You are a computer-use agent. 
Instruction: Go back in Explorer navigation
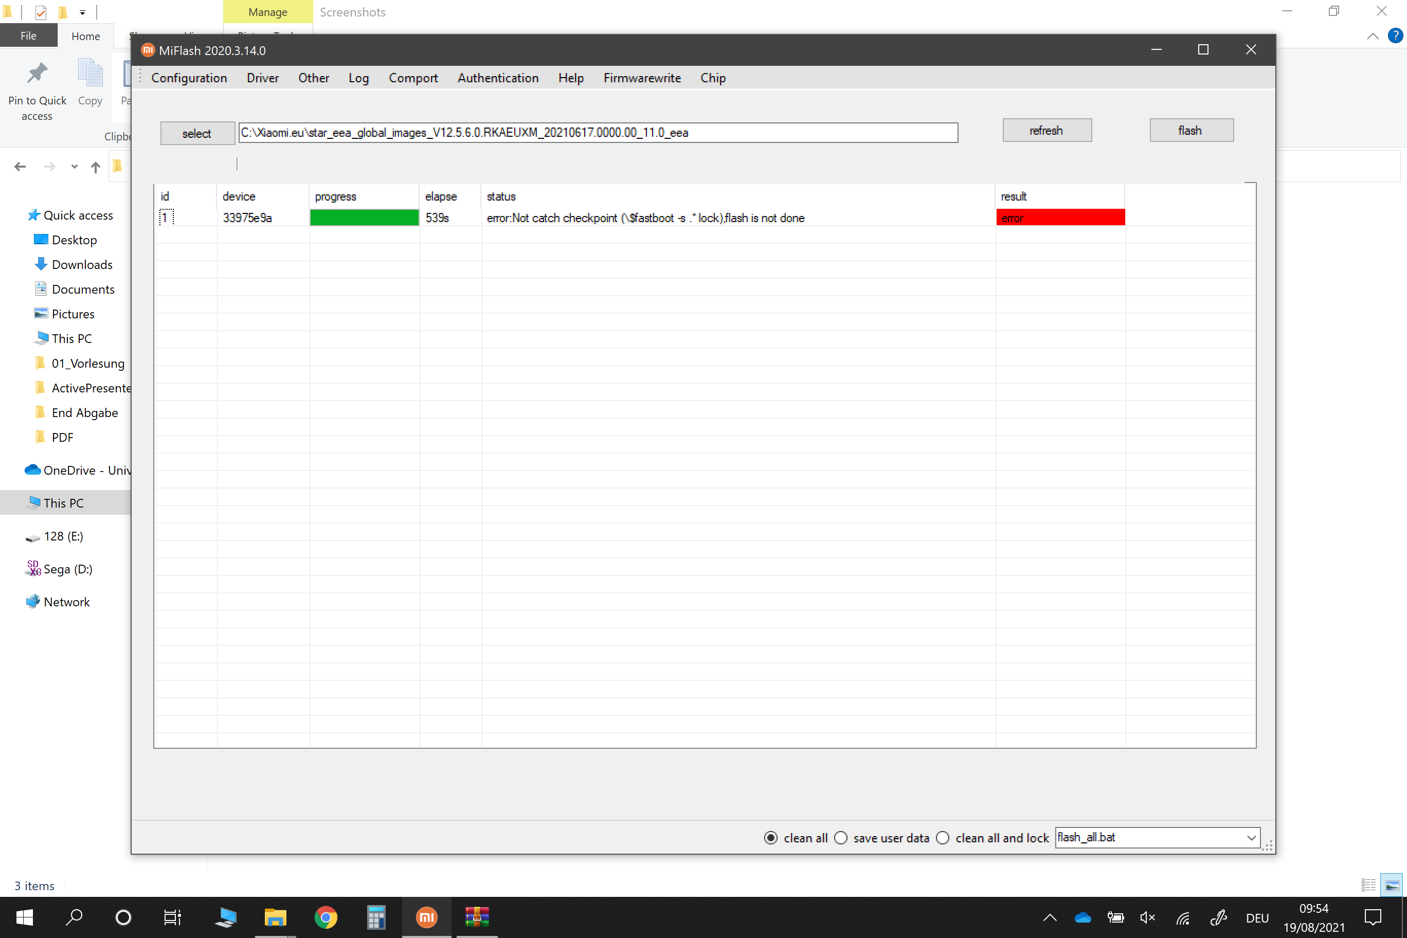tap(21, 166)
